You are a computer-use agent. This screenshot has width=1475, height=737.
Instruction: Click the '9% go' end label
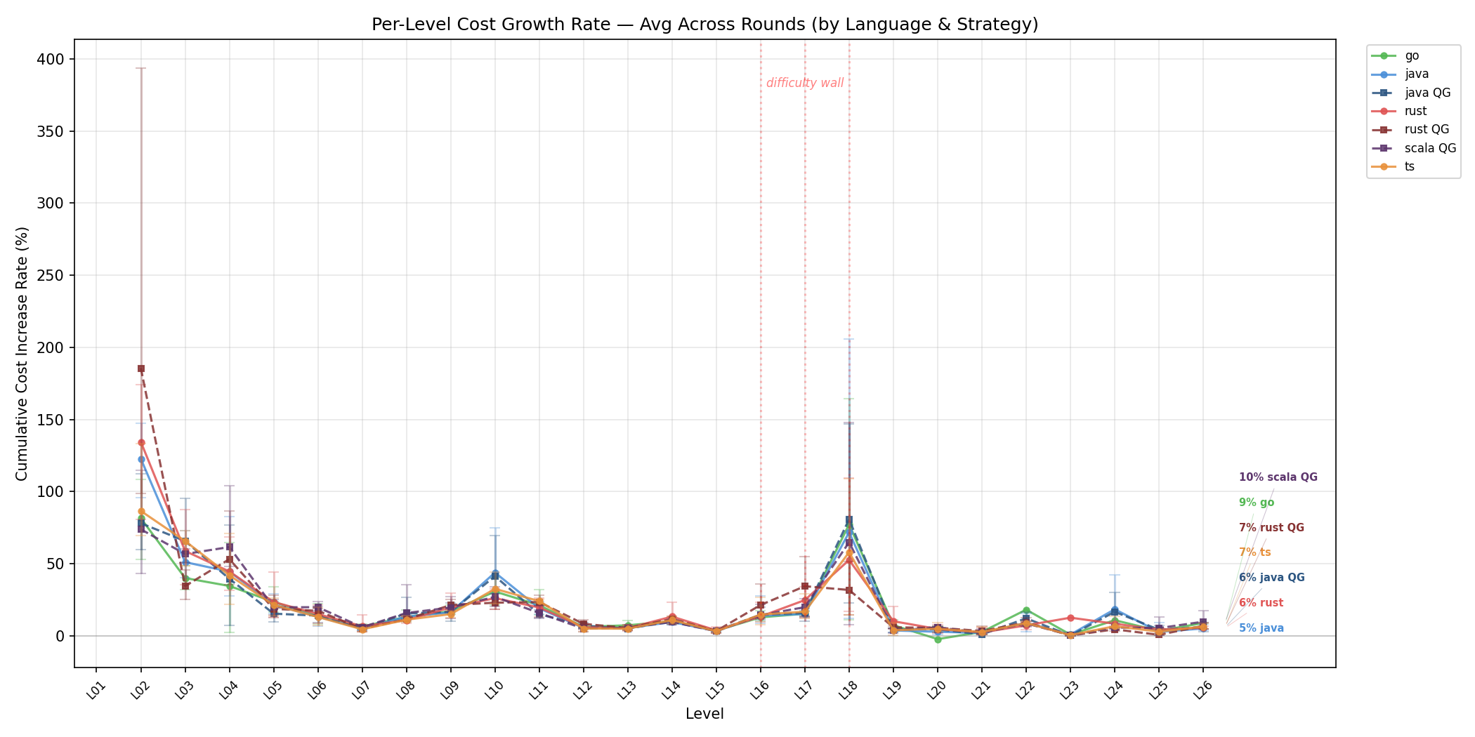tap(1256, 503)
